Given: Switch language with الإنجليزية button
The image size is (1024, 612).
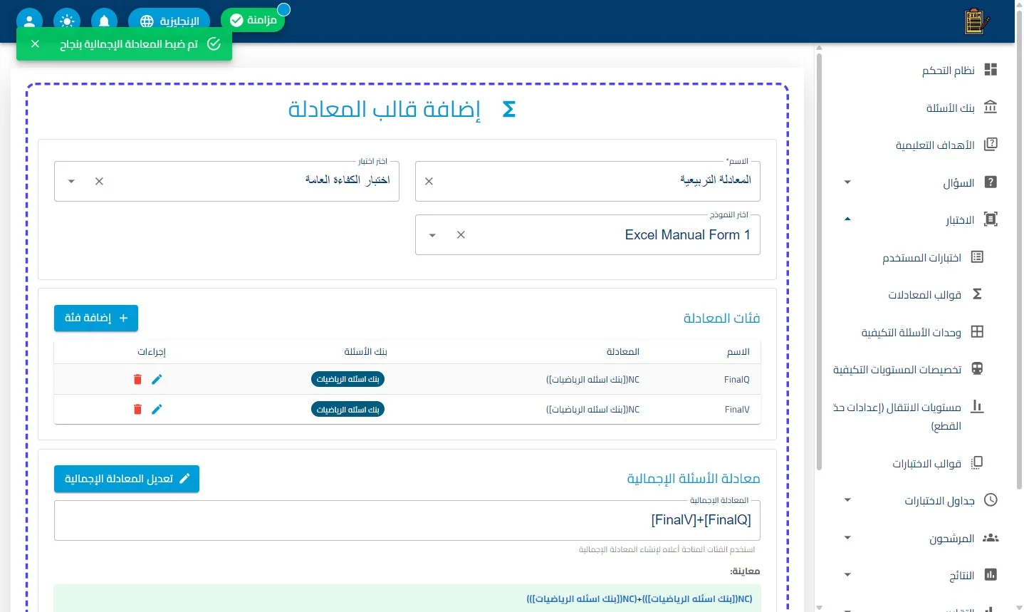Looking at the screenshot, I should click(169, 21).
